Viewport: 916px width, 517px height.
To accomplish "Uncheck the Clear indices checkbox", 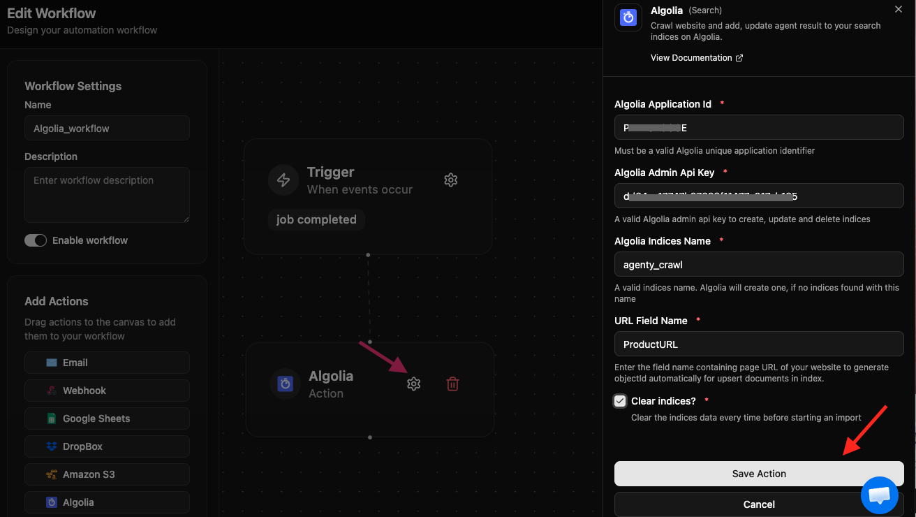I will (620, 401).
